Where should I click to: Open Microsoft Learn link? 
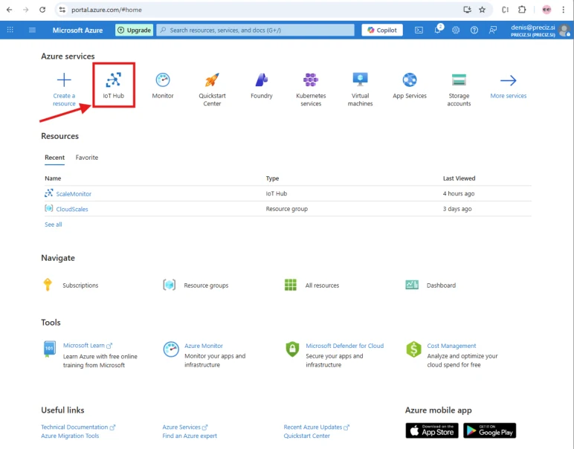point(88,346)
